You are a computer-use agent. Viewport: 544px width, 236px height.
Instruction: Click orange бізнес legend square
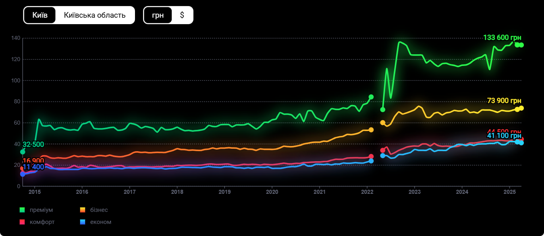click(82, 210)
